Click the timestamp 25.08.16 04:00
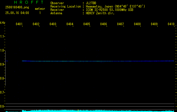Screen dimensions: 177x112 coord(17,13)
